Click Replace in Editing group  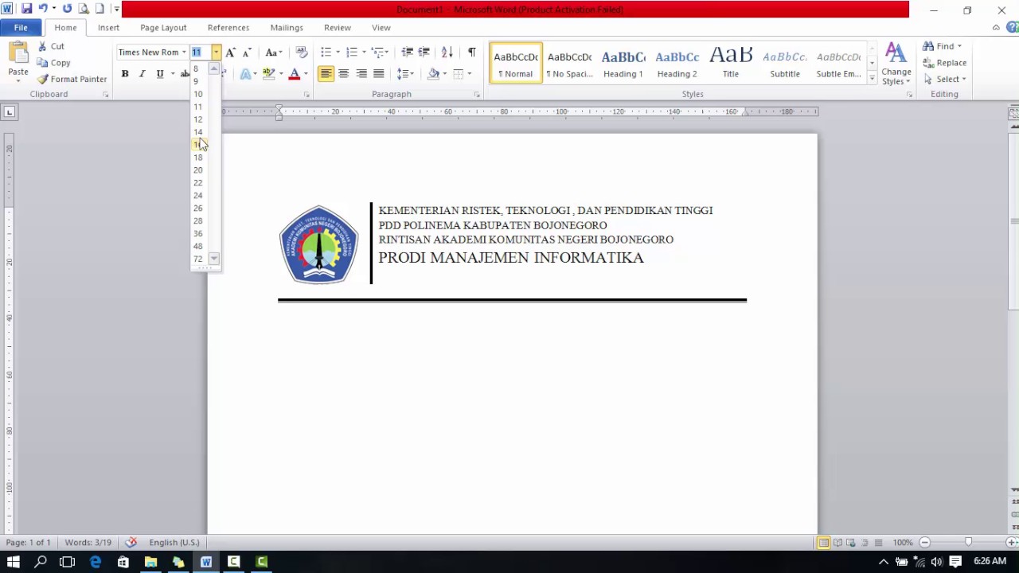click(945, 63)
